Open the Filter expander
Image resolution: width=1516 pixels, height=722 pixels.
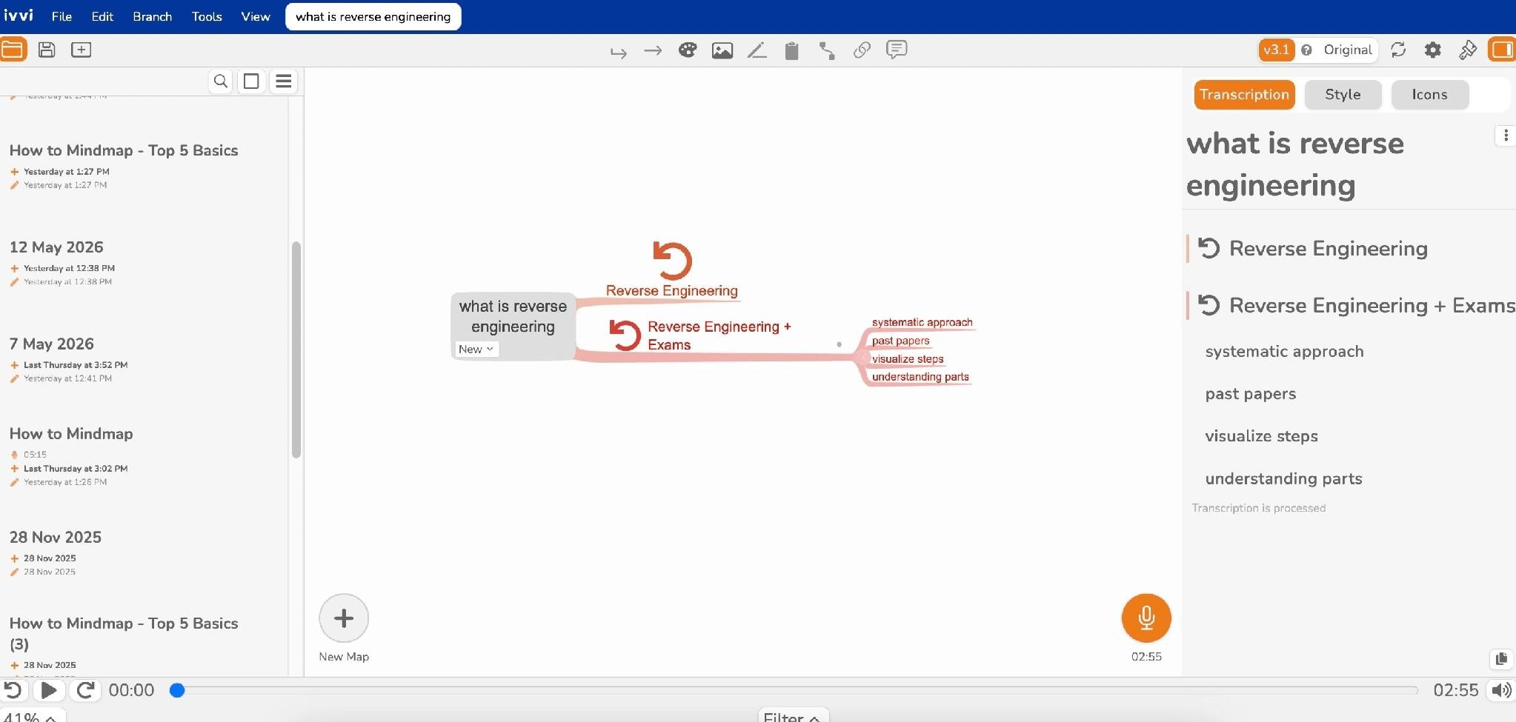pyautogui.click(x=792, y=716)
